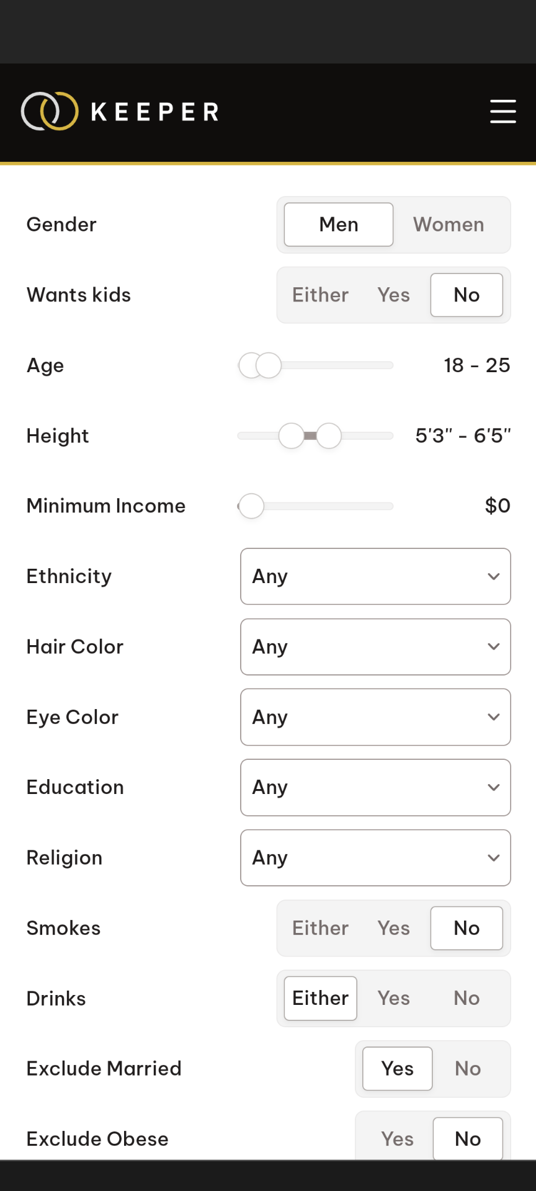The image size is (536, 1191).
Task: Click the Ethnicity dropdown chevron arrow
Action: 494,576
